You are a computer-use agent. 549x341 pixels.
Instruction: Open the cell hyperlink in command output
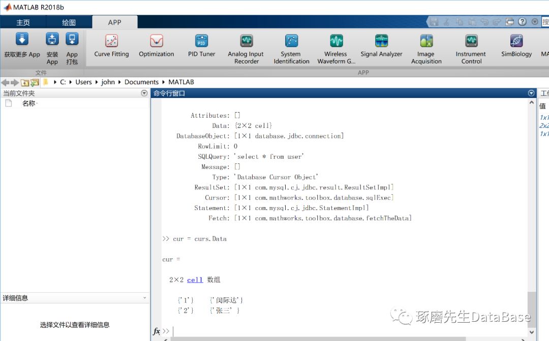click(x=194, y=280)
